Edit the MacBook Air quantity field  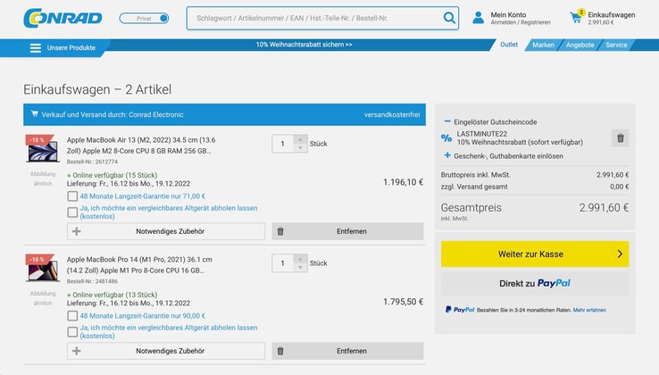pos(283,144)
